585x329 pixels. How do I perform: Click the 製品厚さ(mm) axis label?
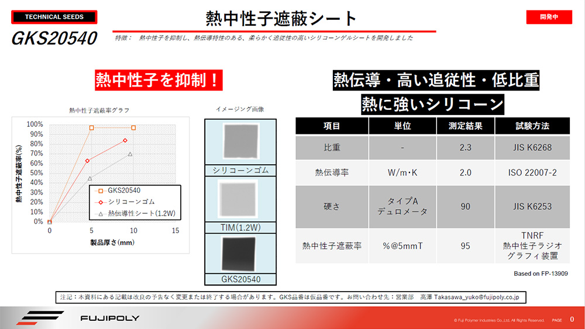[x=112, y=243]
